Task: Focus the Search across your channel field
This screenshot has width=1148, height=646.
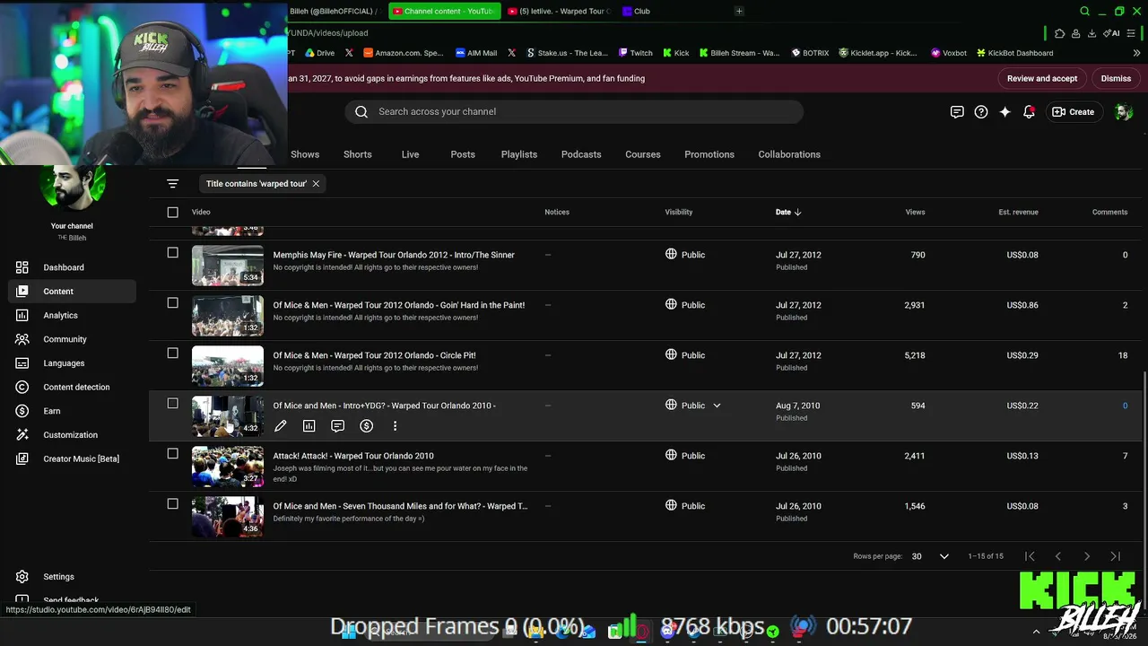Action: [x=574, y=112]
